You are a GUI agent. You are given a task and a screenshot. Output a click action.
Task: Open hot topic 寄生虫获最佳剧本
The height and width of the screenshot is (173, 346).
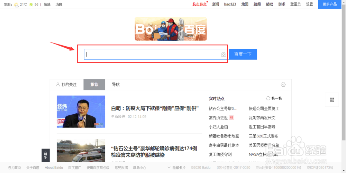pyautogui.click(x=224, y=145)
